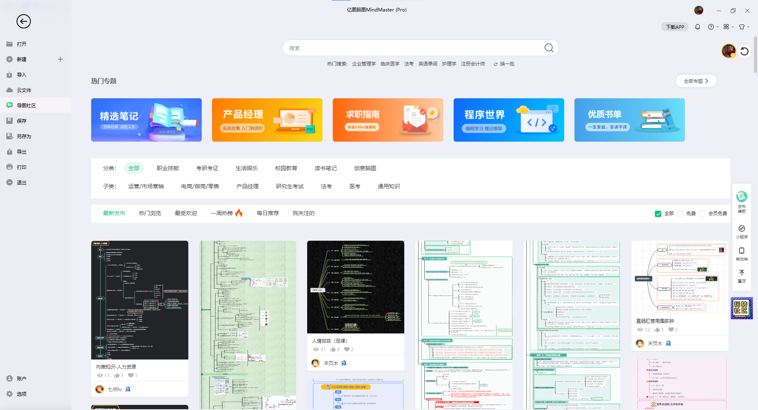The width and height of the screenshot is (758, 410).
Task: Uncheck the 全部 filter checkbox
Action: click(x=658, y=213)
